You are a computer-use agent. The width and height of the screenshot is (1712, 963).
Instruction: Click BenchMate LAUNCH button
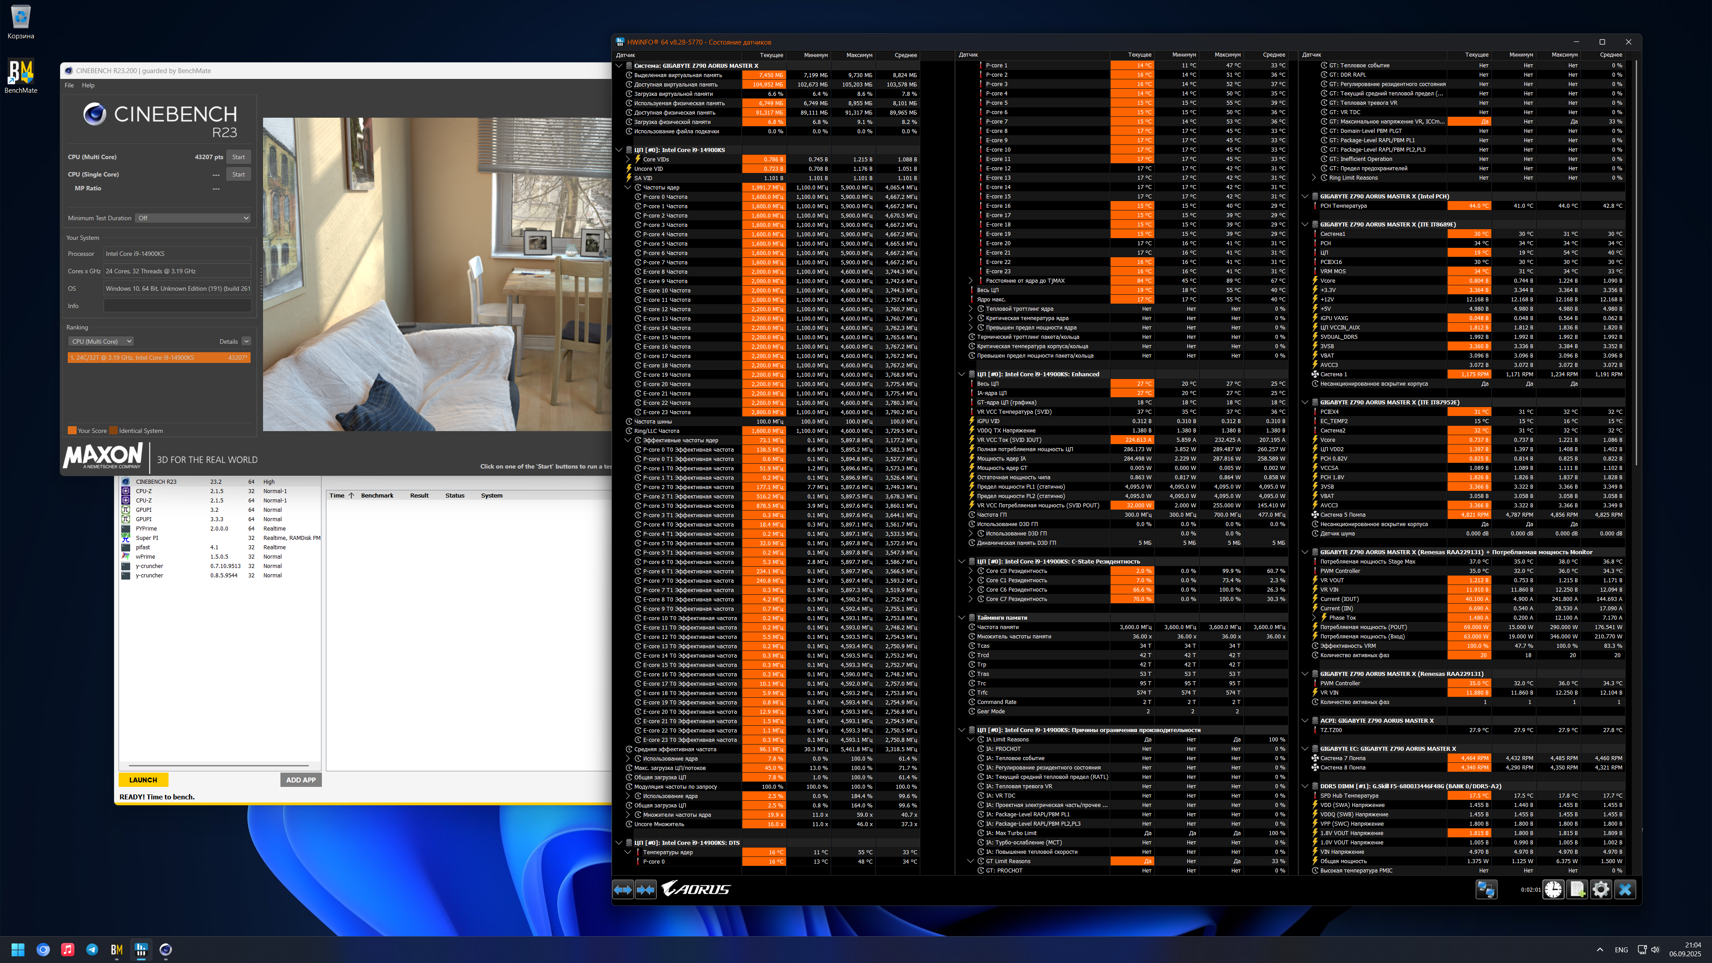point(143,780)
